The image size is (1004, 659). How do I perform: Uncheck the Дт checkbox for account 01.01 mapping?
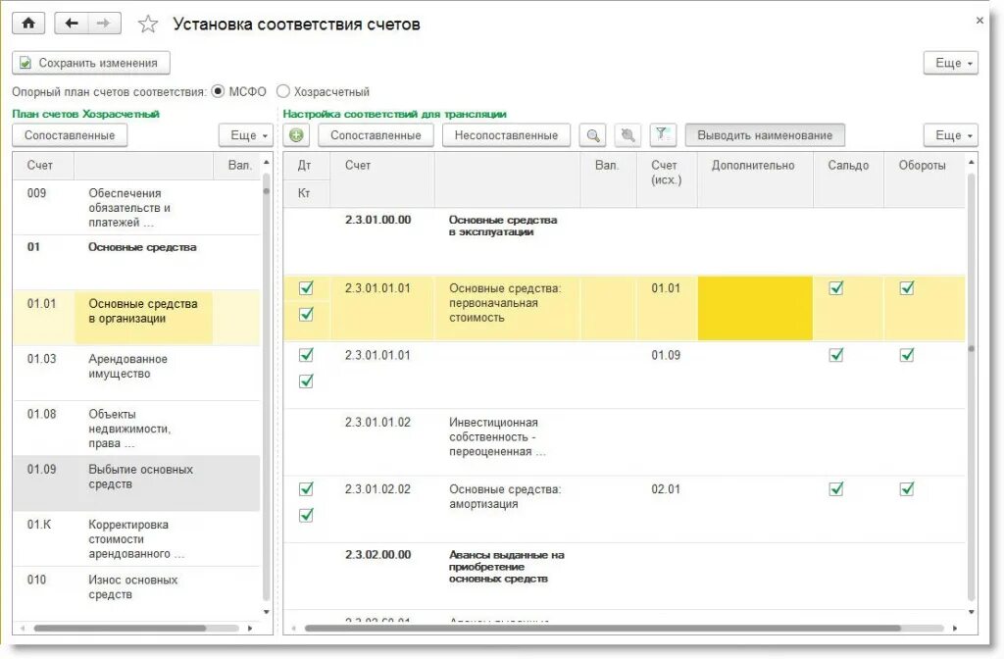tap(307, 288)
